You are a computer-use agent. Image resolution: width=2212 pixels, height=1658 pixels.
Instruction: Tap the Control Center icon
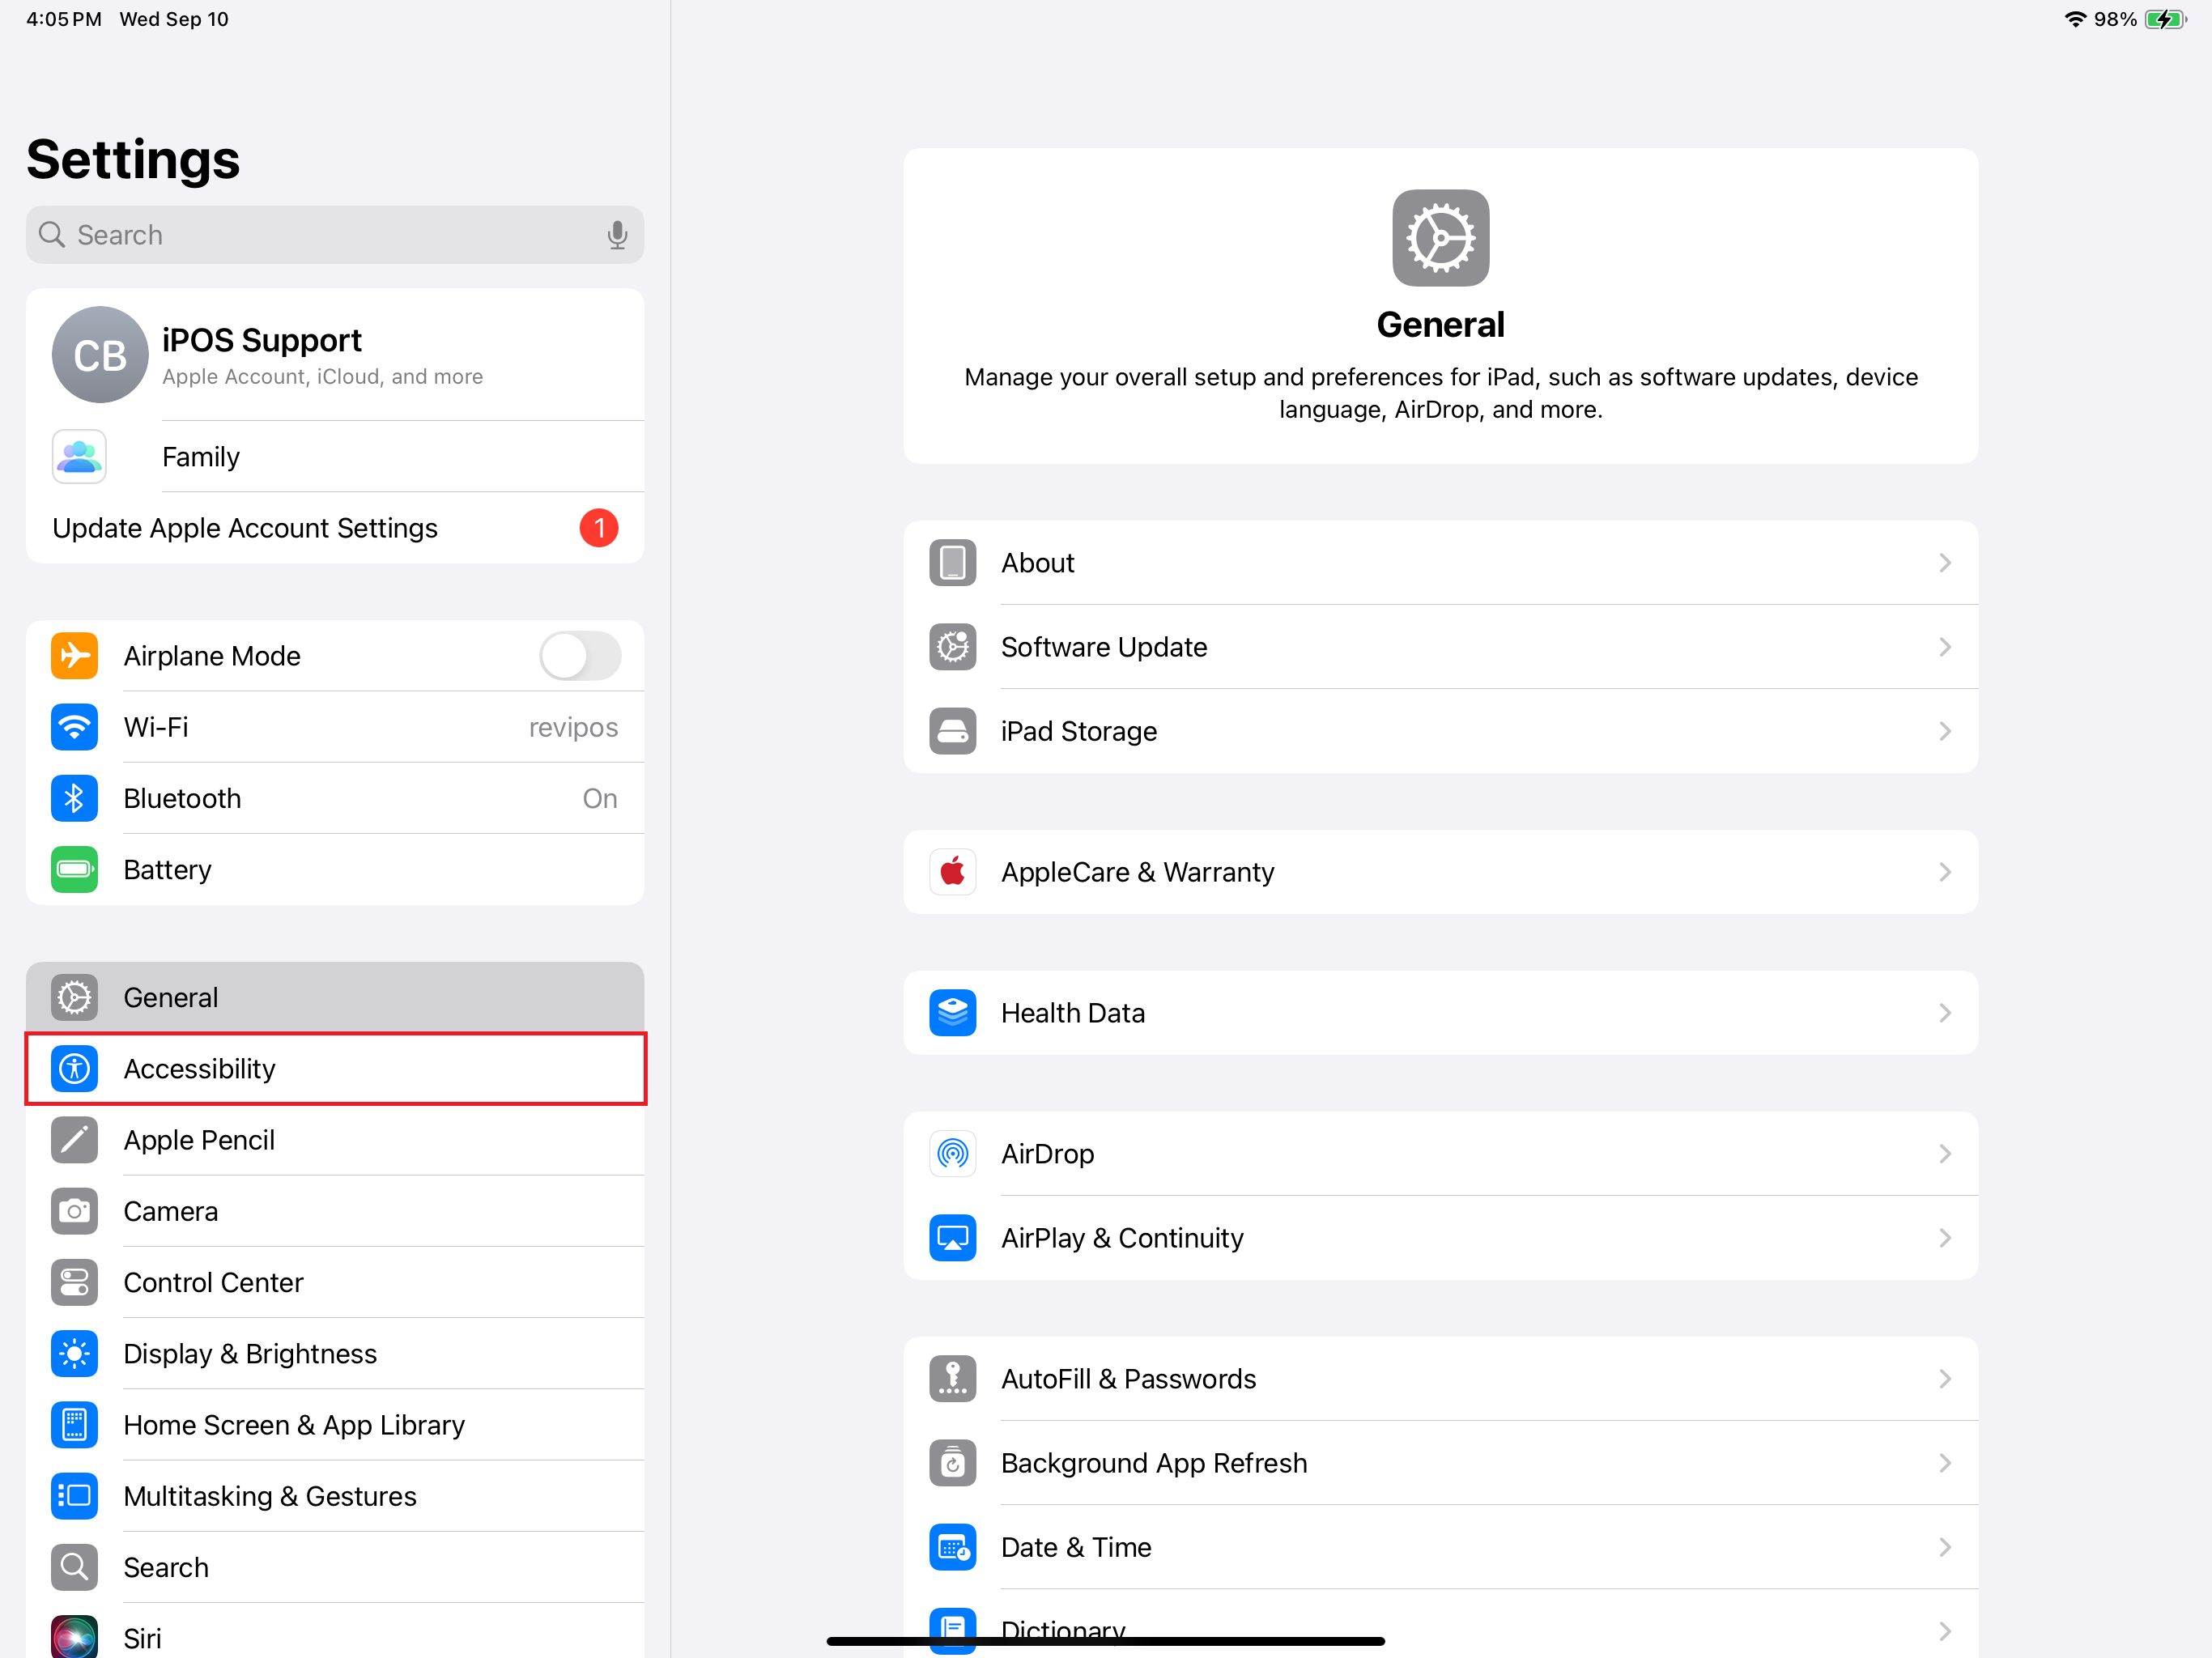(75, 1282)
